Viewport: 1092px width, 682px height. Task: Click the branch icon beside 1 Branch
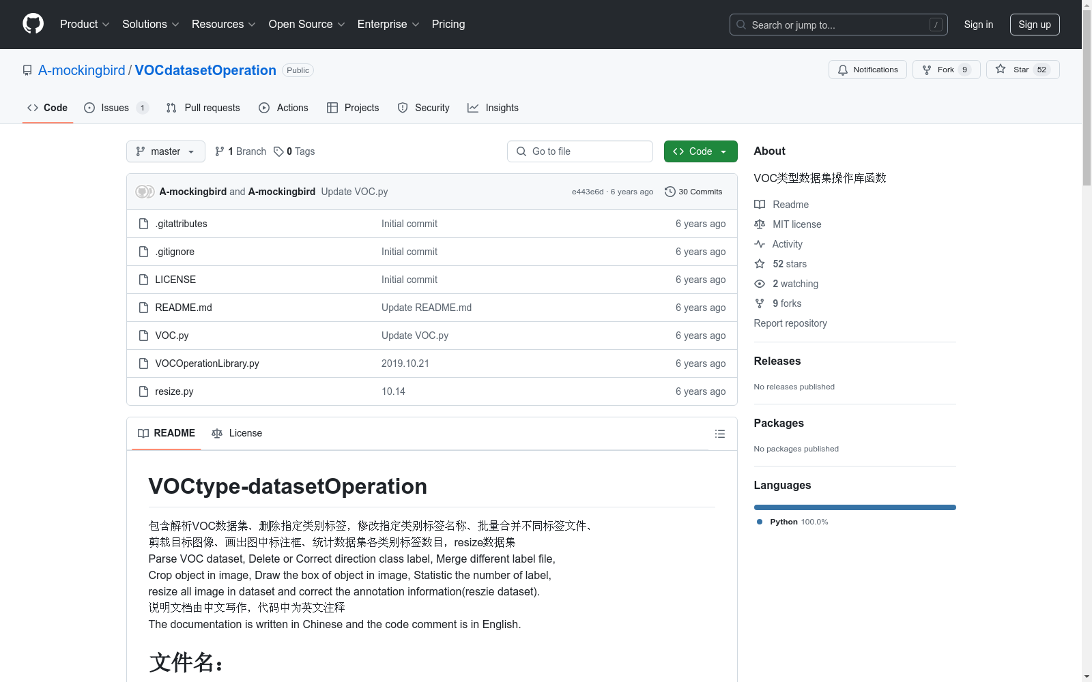[220, 151]
